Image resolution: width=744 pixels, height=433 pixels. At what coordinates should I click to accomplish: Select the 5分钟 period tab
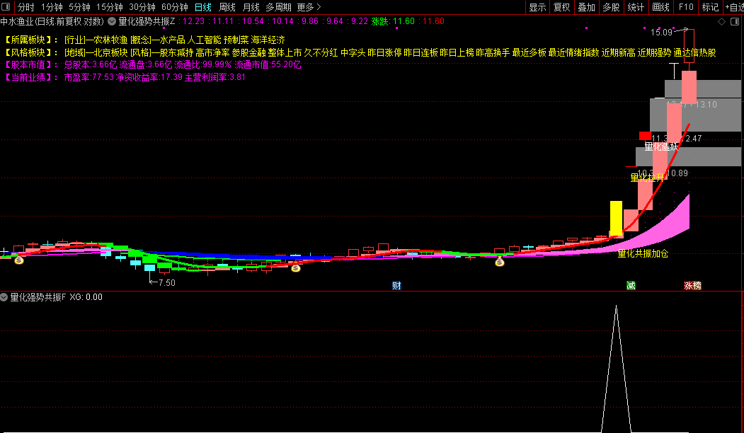[x=79, y=7]
